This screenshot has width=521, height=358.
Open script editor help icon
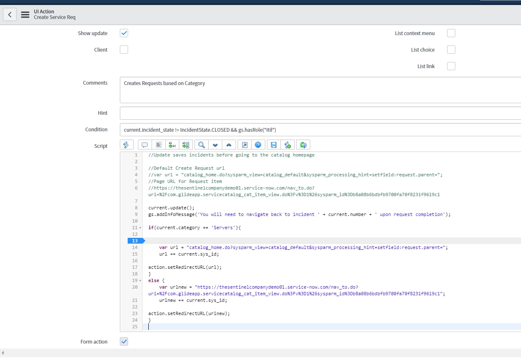pos(258,145)
